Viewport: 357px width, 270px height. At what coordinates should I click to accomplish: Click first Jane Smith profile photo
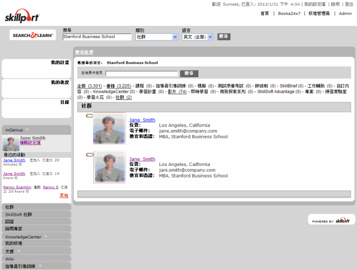pos(109,129)
